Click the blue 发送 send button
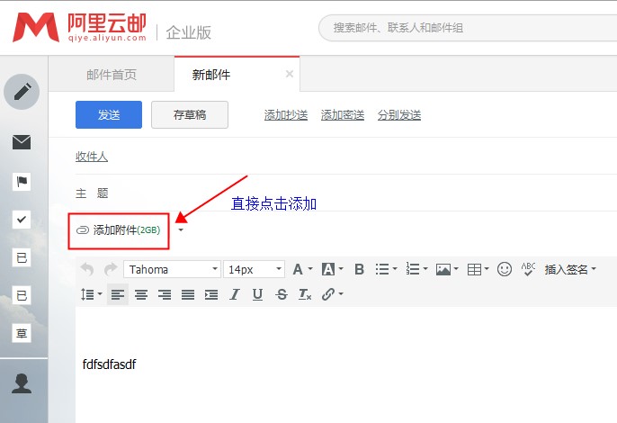This screenshot has height=423, width=617. point(108,114)
